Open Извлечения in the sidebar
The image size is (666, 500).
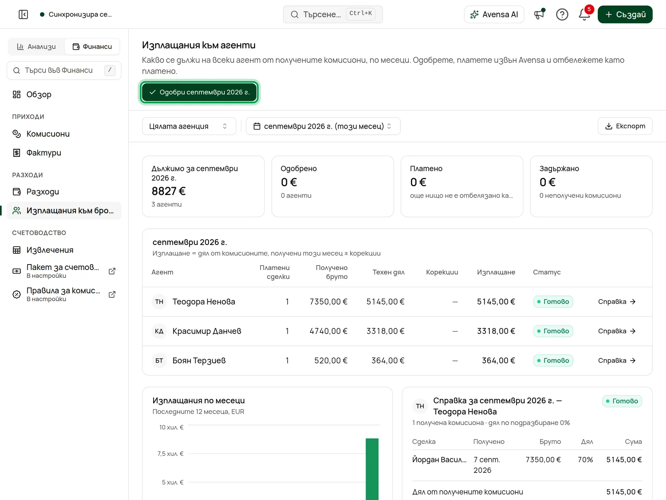tap(64, 250)
